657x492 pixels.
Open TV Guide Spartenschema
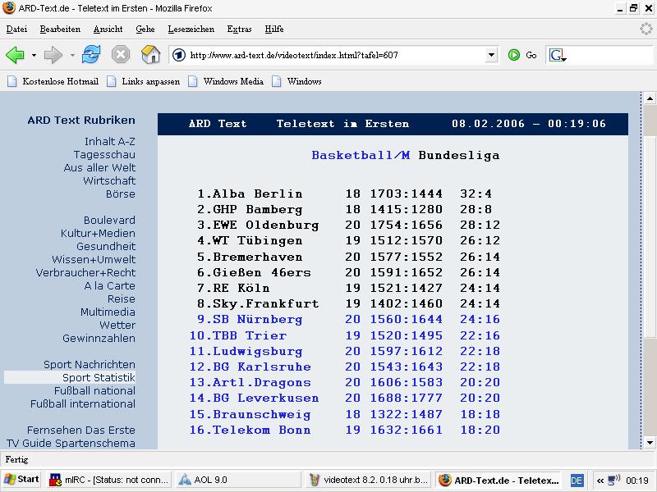point(71,443)
